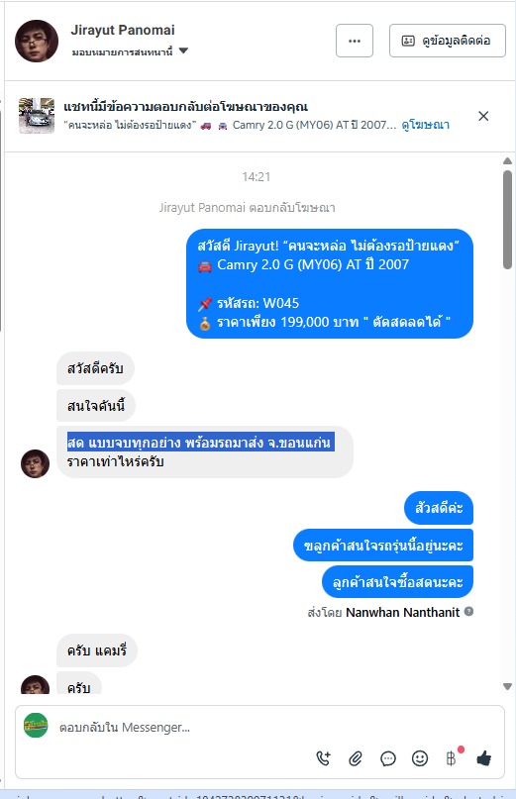Click the ดูข้อมูลติดต่อ contact info button
Image resolution: width=516 pixels, height=799 pixels.
447,41
